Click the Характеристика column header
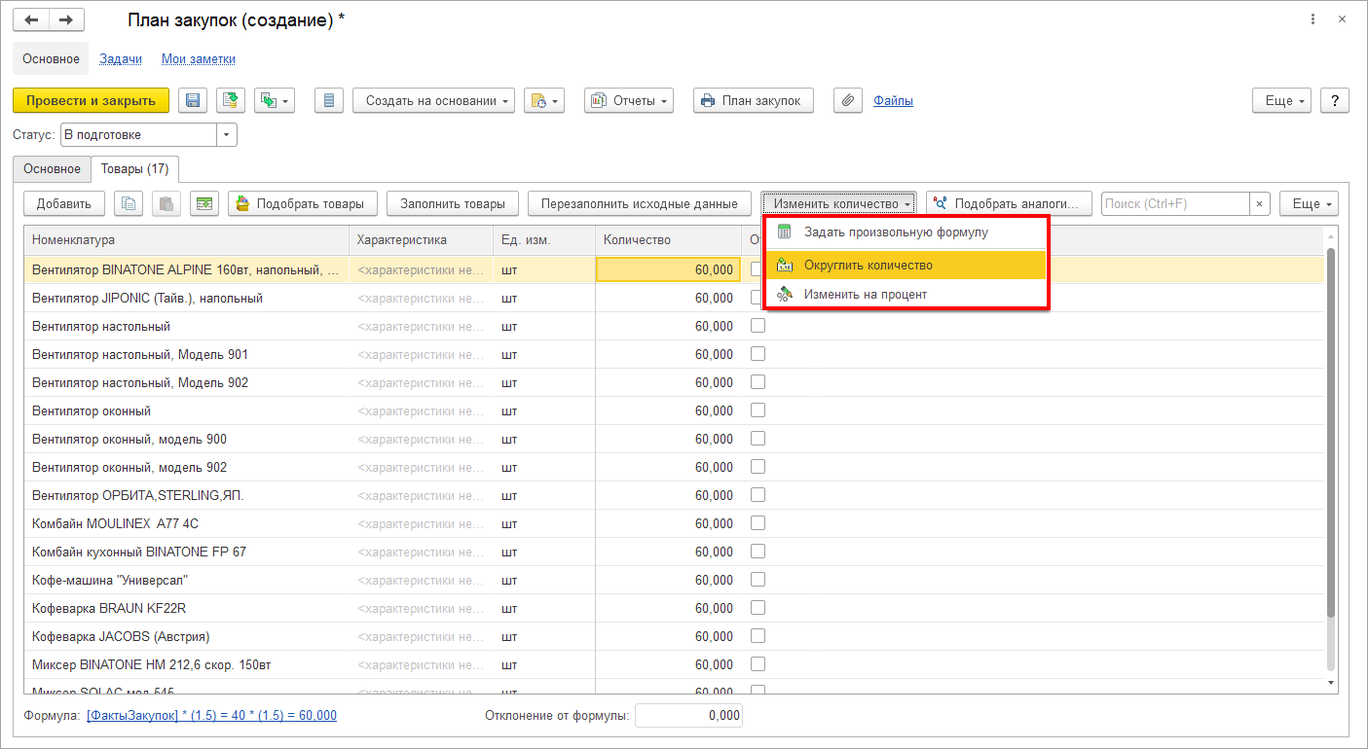The image size is (1368, 749). point(422,239)
